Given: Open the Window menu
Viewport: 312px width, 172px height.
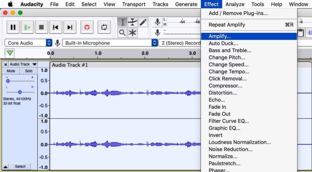Looking at the screenshot, I should (x=298, y=4).
